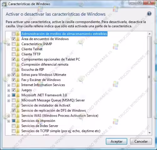
Task: Expand Internet Information Services tree node
Action: click(9, 85)
